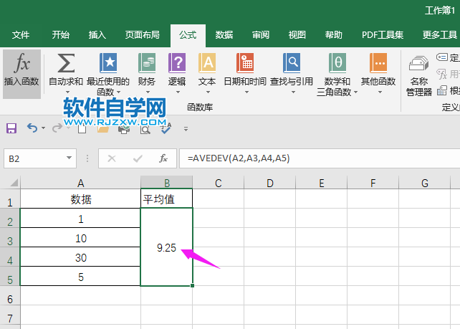460x329 pixels.
Task: Click the Insert Function fx button
Action: click(21, 74)
